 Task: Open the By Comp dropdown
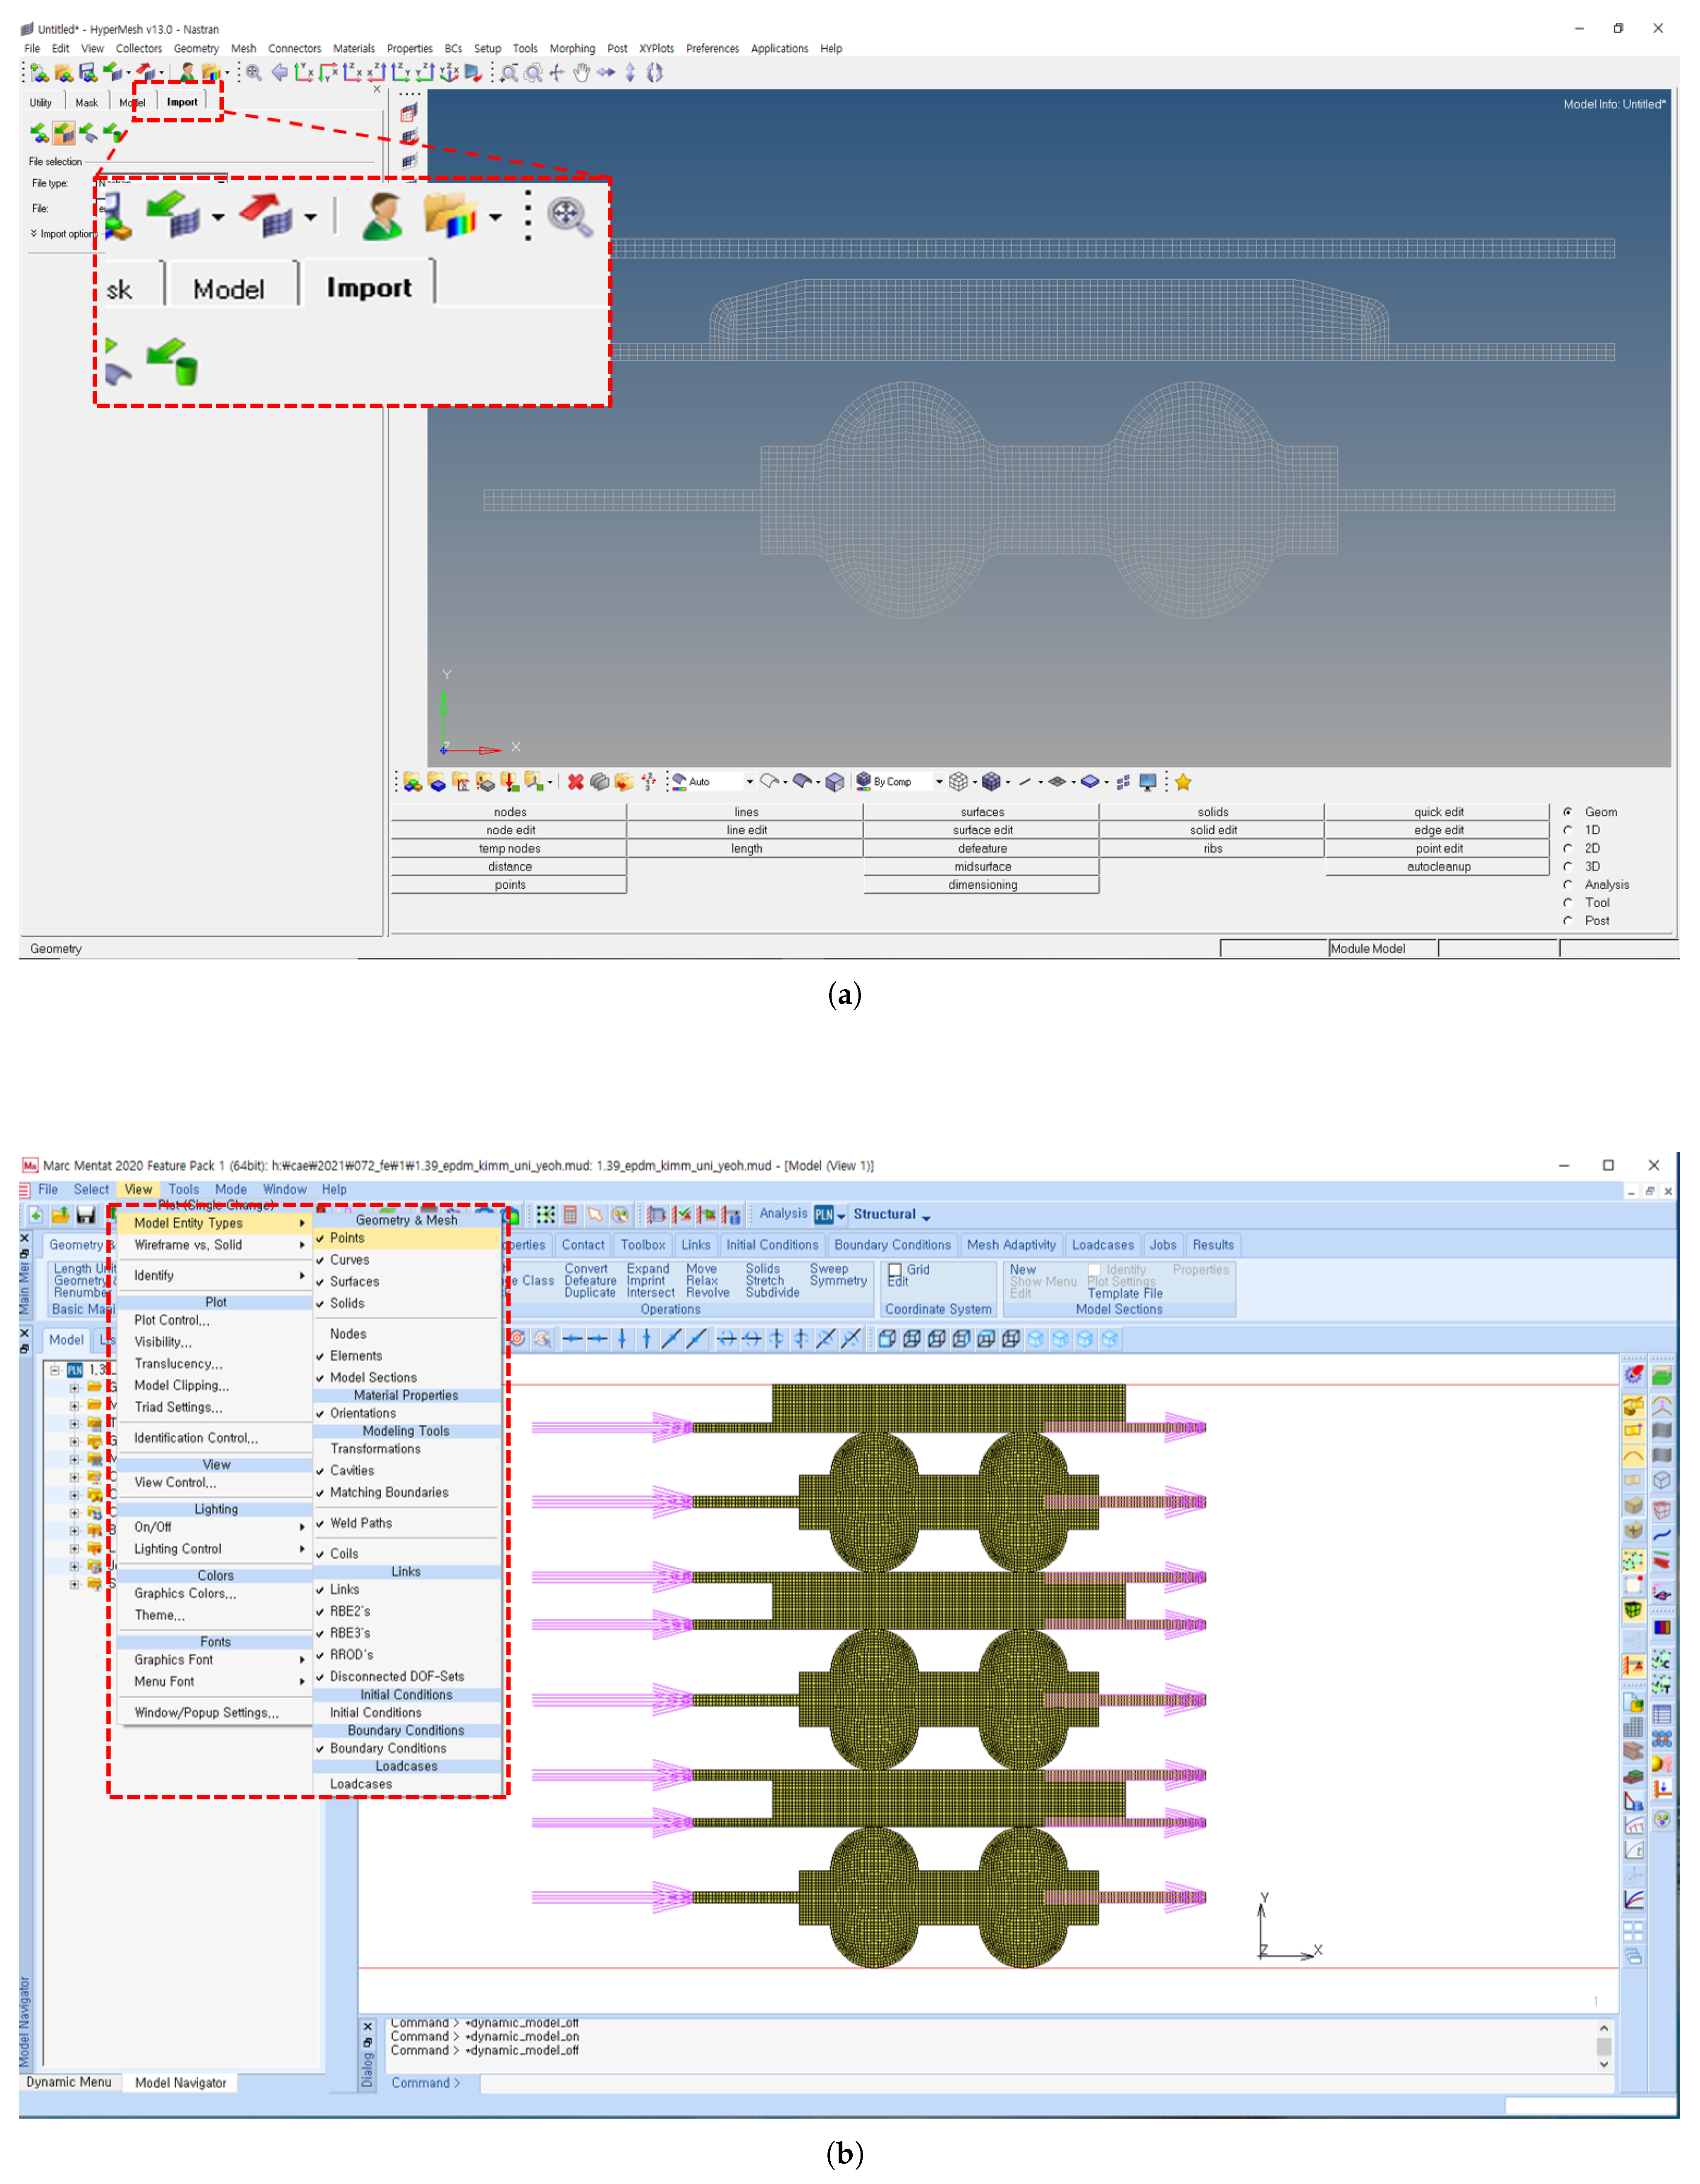(938, 782)
